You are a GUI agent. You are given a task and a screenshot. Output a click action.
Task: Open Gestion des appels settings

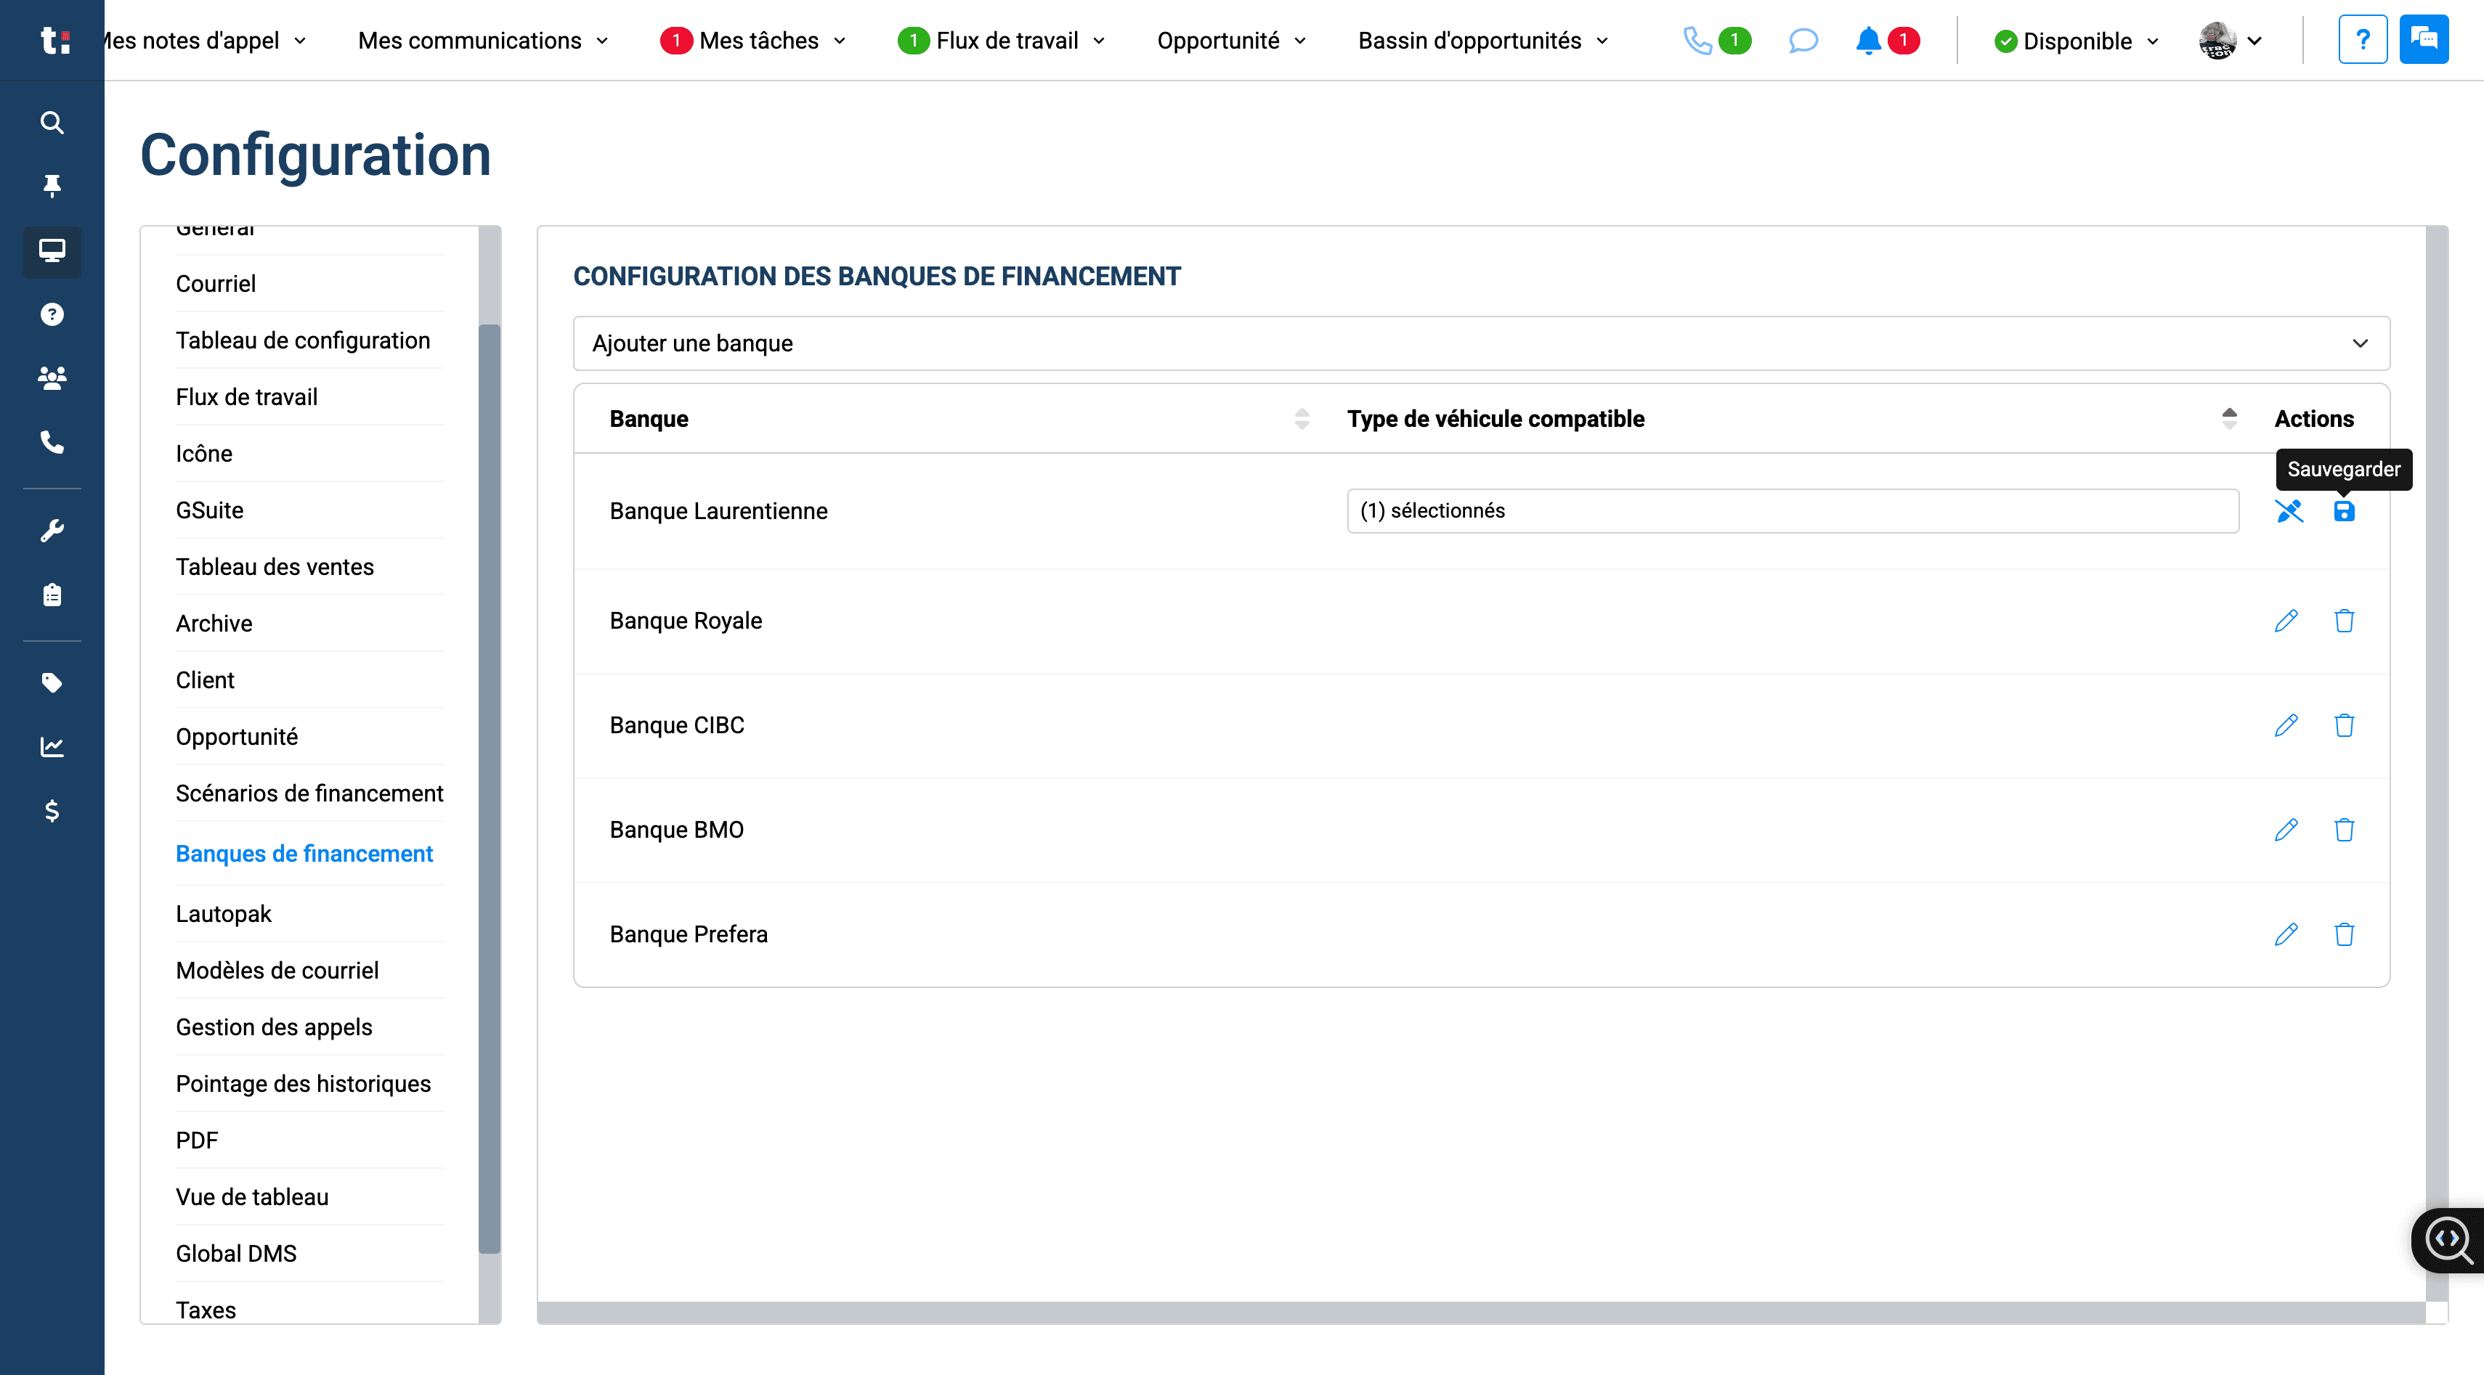point(274,1027)
